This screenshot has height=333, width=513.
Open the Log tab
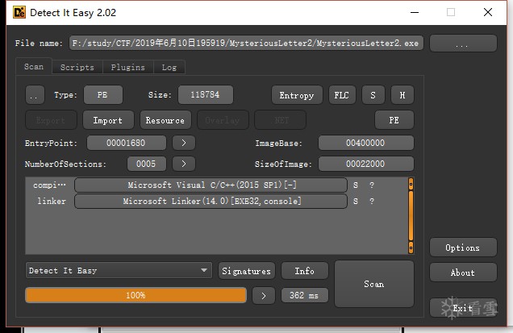coord(169,68)
